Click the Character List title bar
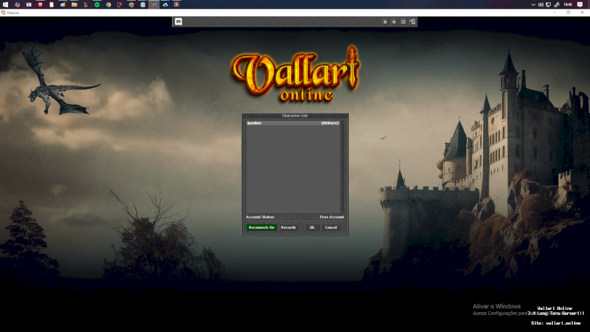590x332 pixels. (x=295, y=116)
